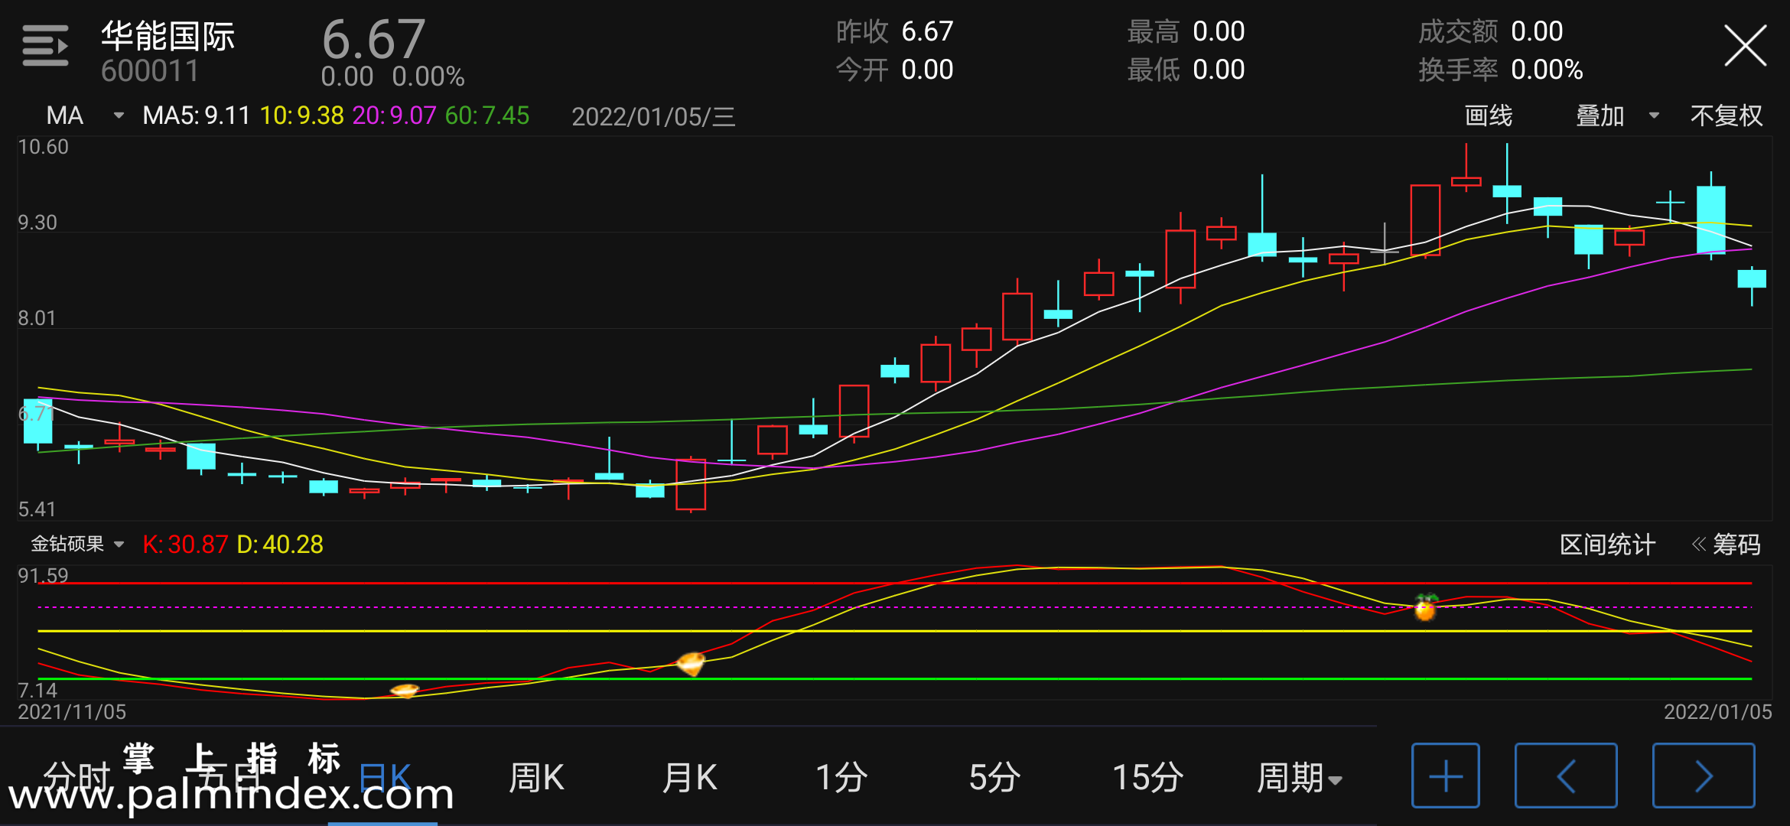1790x826 pixels.
Task: Open the MA indicator dropdown
Action: point(85,115)
